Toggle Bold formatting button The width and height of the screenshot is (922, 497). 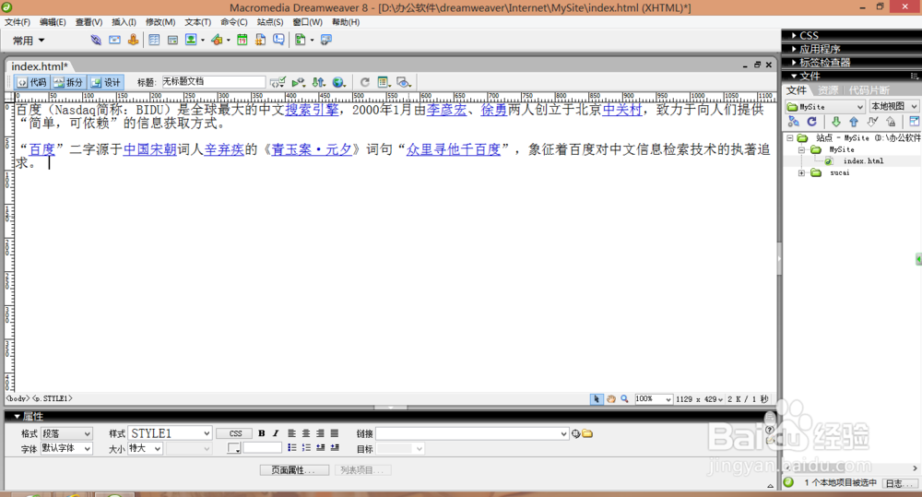tap(262, 433)
